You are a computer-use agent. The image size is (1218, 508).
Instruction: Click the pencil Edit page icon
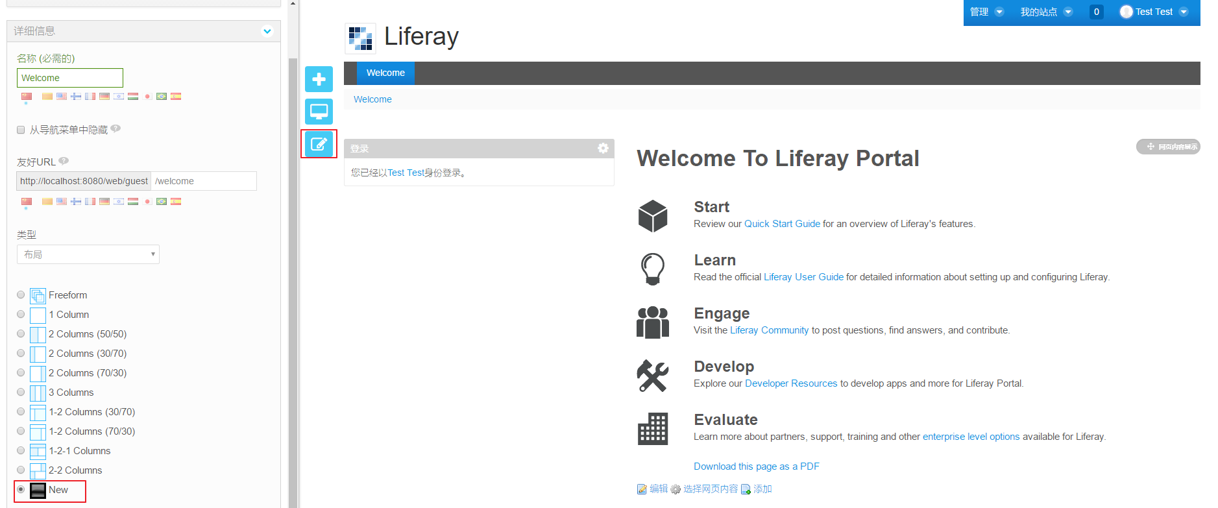(319, 144)
